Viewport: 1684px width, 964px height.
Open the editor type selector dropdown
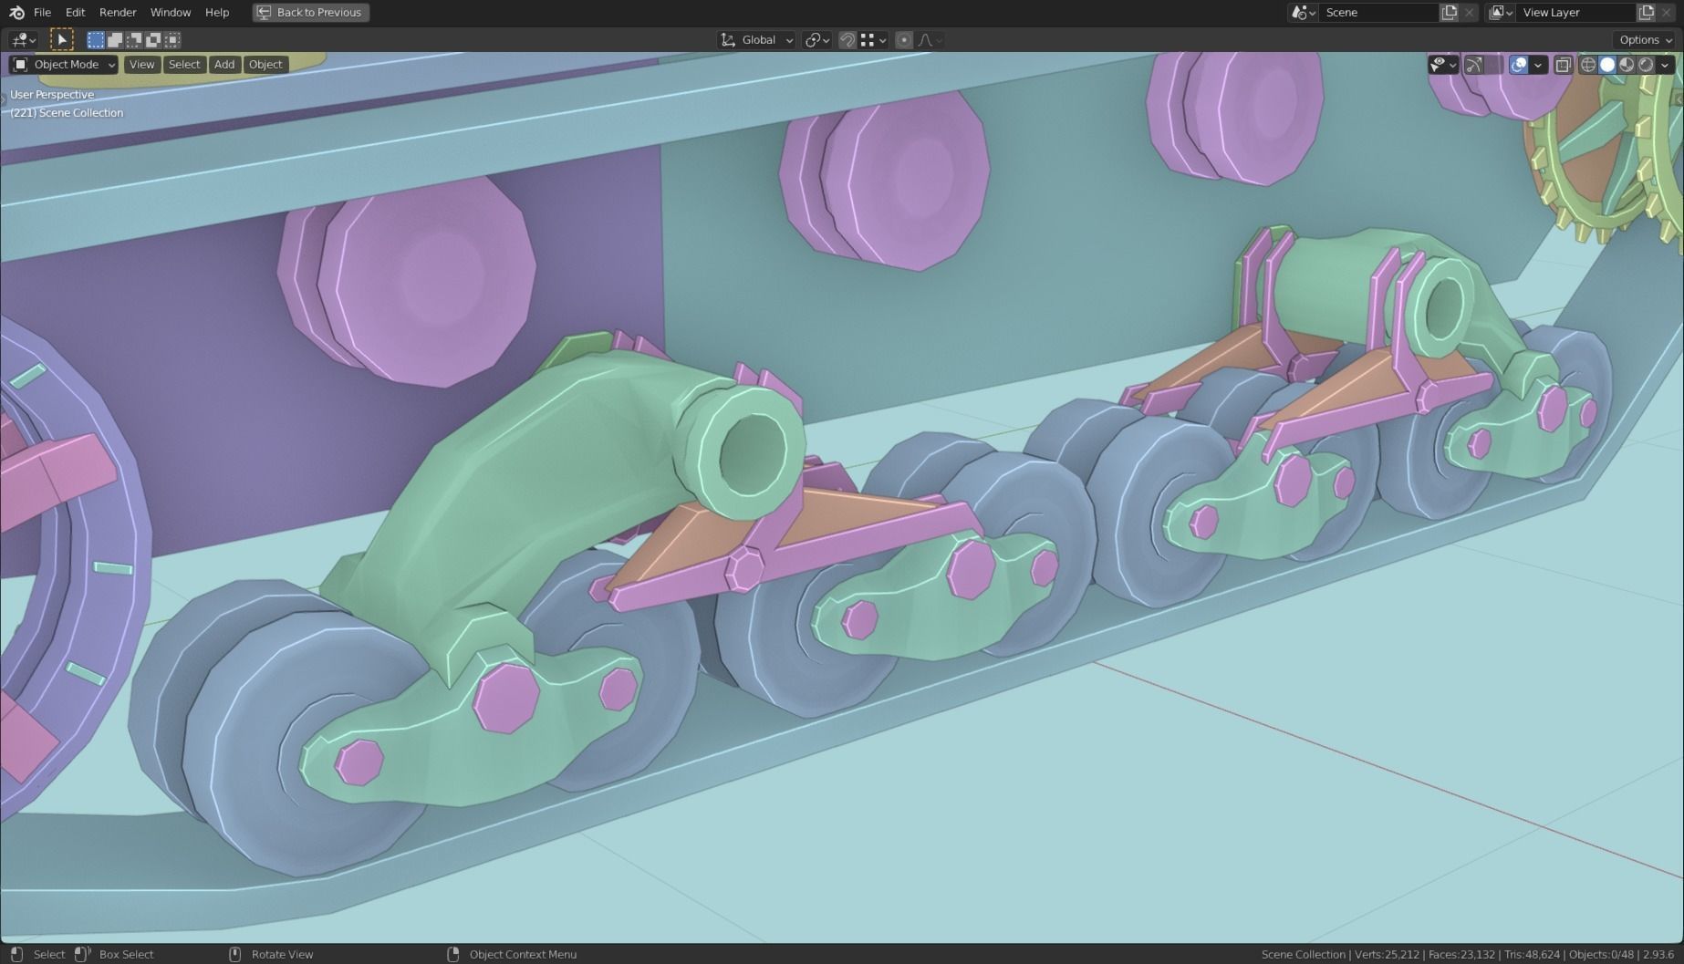pos(23,39)
